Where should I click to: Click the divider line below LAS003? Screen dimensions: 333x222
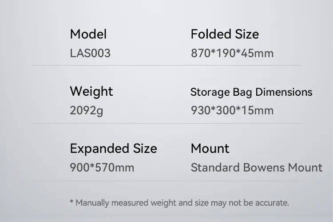166,65
